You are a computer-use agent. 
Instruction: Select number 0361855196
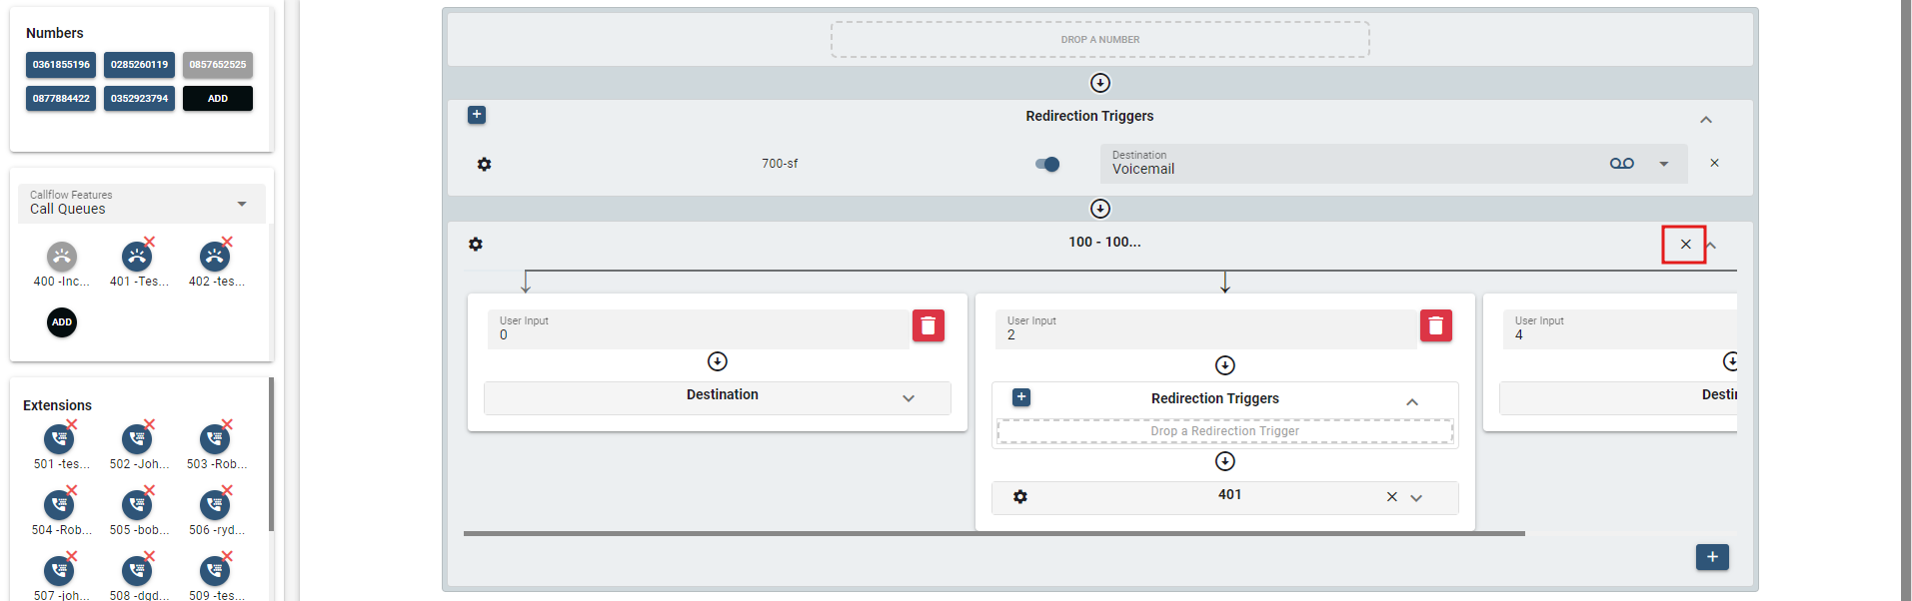(61, 65)
